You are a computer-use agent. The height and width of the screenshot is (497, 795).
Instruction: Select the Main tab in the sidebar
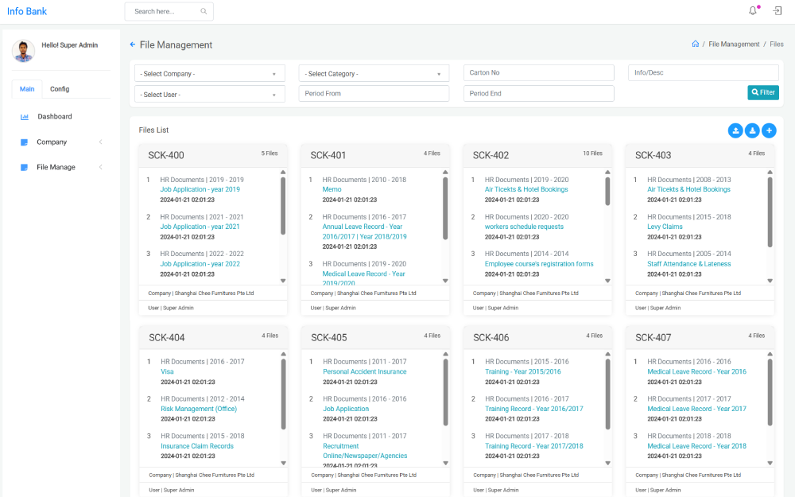click(26, 88)
